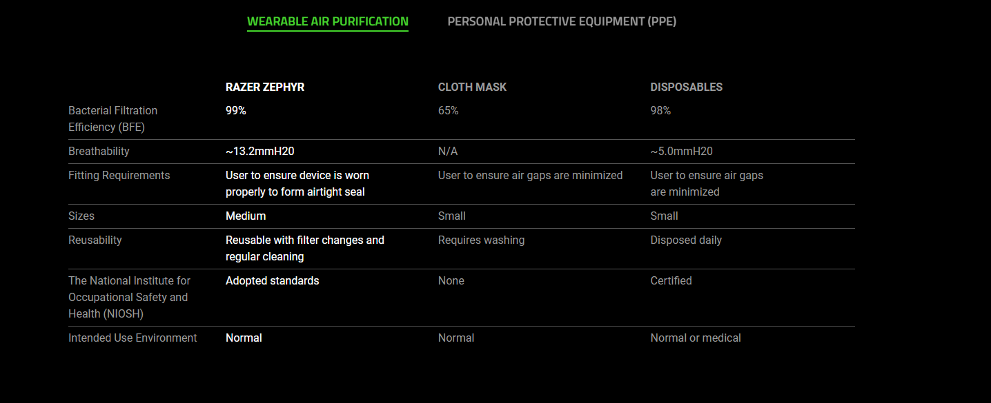This screenshot has height=403, width=991.
Task: Click the 'Normal or medical' cell
Action: tap(696, 338)
